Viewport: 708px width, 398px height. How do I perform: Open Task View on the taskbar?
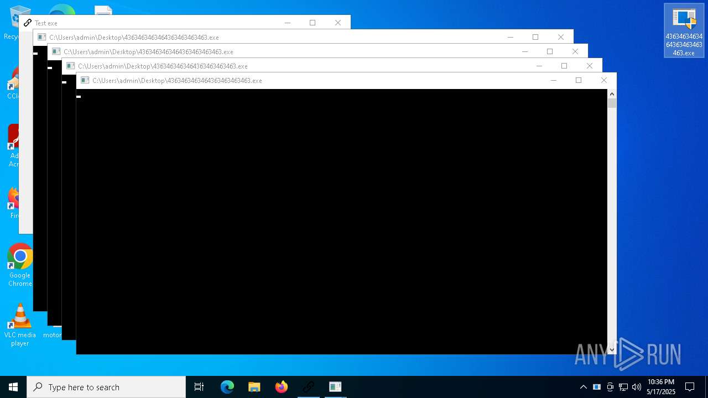(x=199, y=387)
